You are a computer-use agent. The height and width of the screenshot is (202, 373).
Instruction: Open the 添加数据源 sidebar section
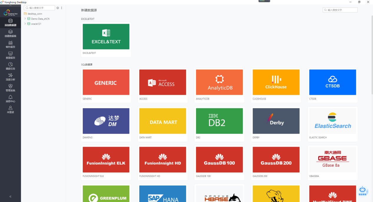click(10, 23)
